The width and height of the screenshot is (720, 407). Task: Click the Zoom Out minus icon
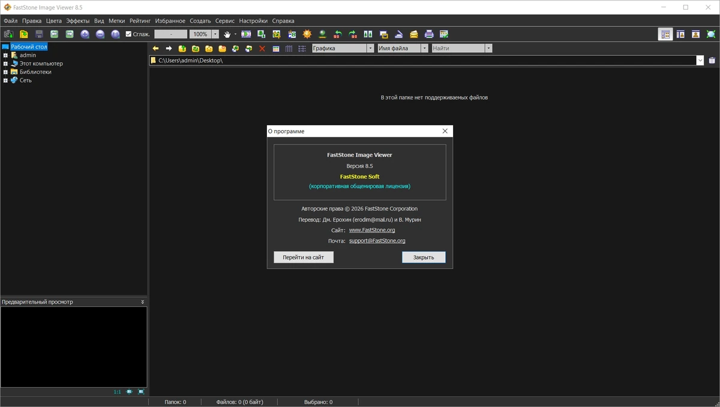pos(100,34)
